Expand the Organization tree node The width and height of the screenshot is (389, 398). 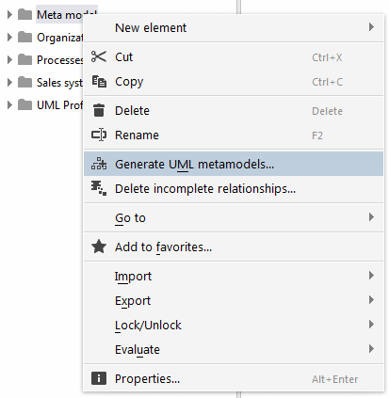(x=9, y=37)
